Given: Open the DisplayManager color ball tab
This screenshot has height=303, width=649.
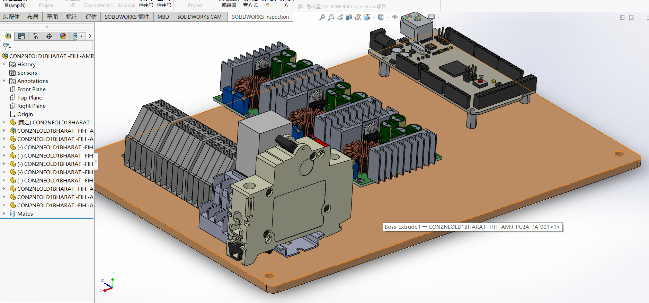Looking at the screenshot, I should [x=63, y=36].
